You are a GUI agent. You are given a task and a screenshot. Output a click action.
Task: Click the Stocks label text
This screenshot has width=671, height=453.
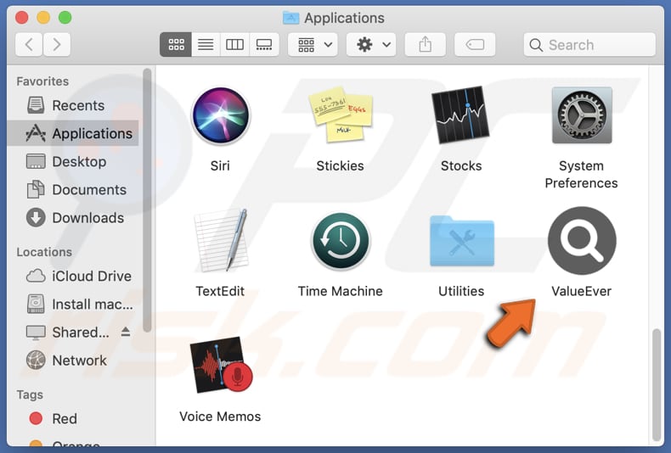tap(461, 165)
